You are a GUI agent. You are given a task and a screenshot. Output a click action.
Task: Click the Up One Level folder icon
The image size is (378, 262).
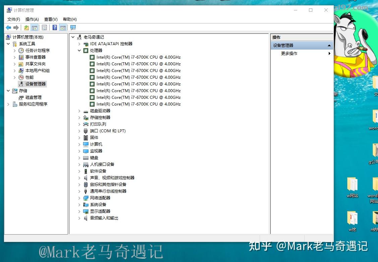point(26,28)
